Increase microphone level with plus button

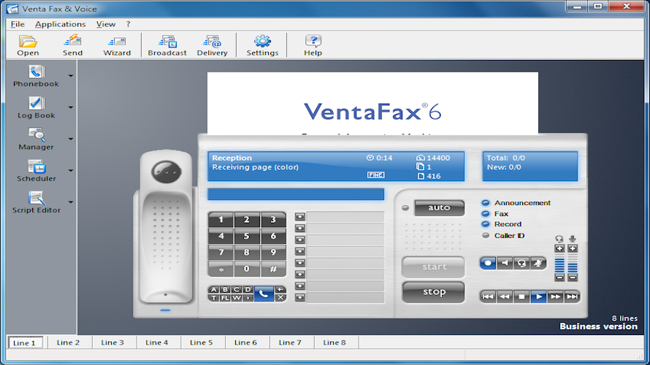(x=573, y=249)
